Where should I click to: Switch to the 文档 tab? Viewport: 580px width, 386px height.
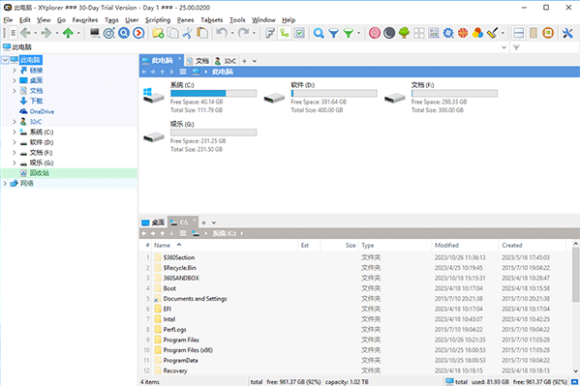coord(198,61)
